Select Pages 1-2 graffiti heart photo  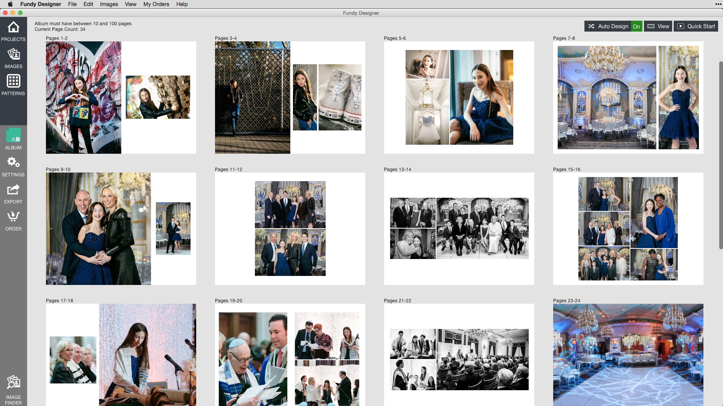84,97
